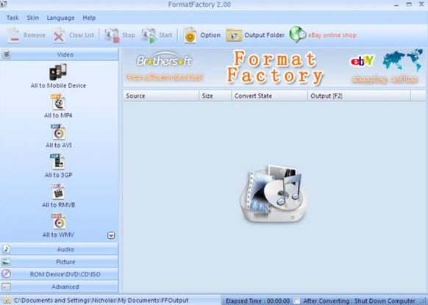Maximize the FormatFactory window
Screen dimensions: 428x305
[x=409, y=4]
